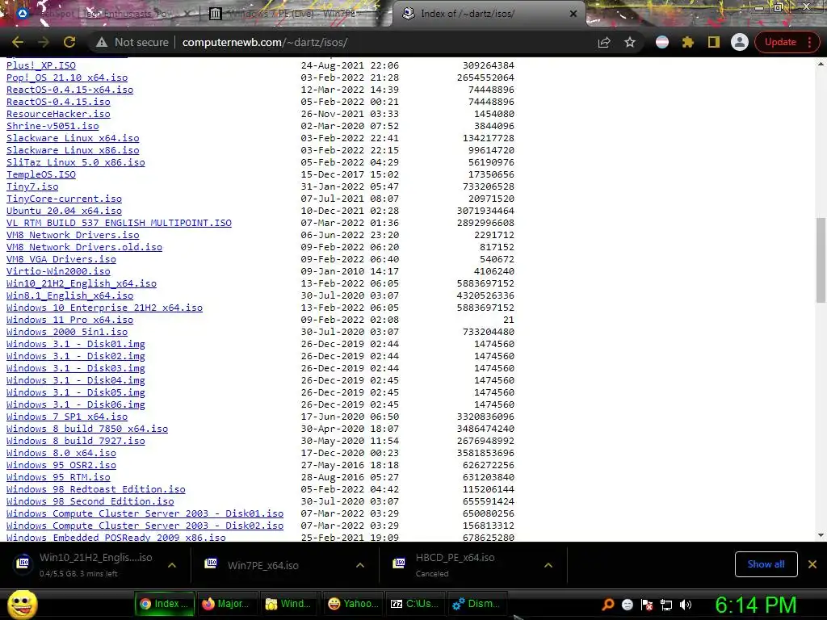Open Windows_3.1_-_Disk04.img link
The image size is (827, 620).
pyautogui.click(x=75, y=381)
